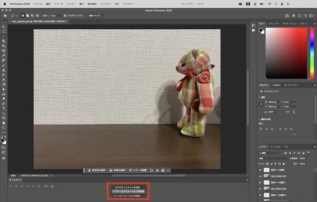Choose フレームアニメーションを作成 checked option

click(x=129, y=191)
